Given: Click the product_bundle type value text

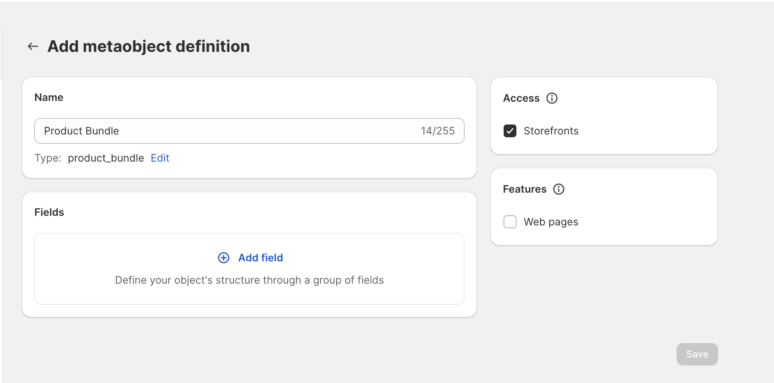Looking at the screenshot, I should point(106,158).
